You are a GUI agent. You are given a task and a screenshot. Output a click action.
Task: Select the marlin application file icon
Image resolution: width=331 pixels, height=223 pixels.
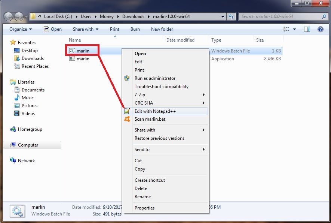coord(72,58)
